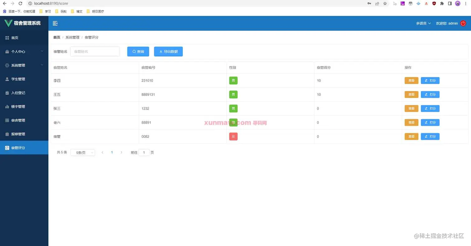Select page 1 in pagination
This screenshot has height=246, width=471.
coord(112,153)
